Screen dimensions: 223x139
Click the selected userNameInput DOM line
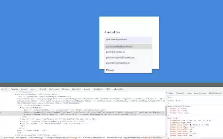(83, 113)
